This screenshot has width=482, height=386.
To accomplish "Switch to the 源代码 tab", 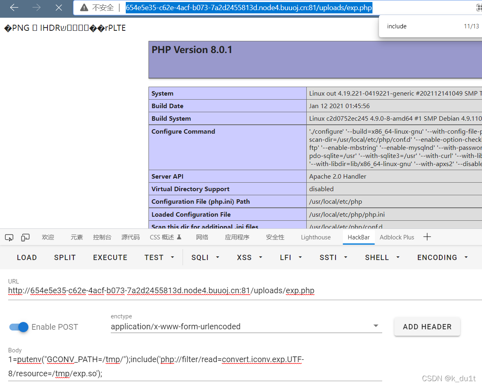I will pyautogui.click(x=130, y=237).
